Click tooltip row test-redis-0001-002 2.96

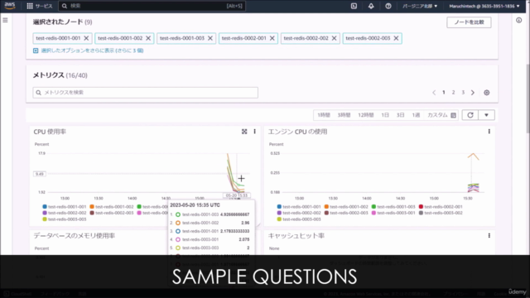point(210,223)
